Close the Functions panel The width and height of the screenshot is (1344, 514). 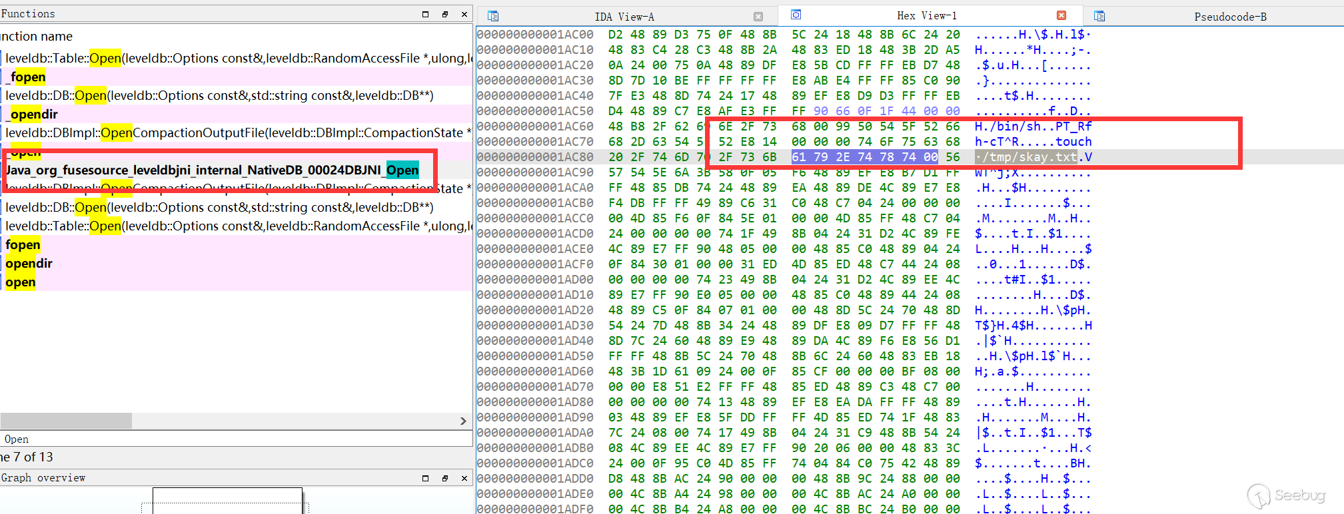coord(464,14)
